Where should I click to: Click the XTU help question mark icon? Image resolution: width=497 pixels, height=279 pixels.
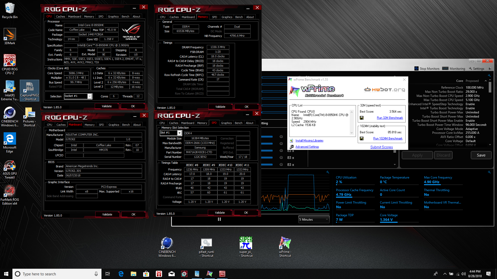tap(490, 69)
